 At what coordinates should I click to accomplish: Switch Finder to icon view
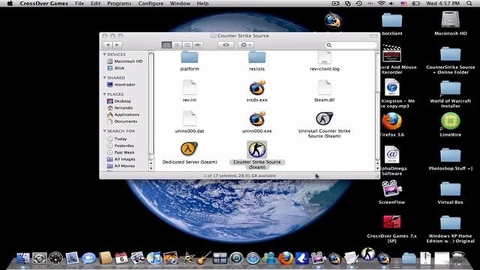click(x=166, y=45)
